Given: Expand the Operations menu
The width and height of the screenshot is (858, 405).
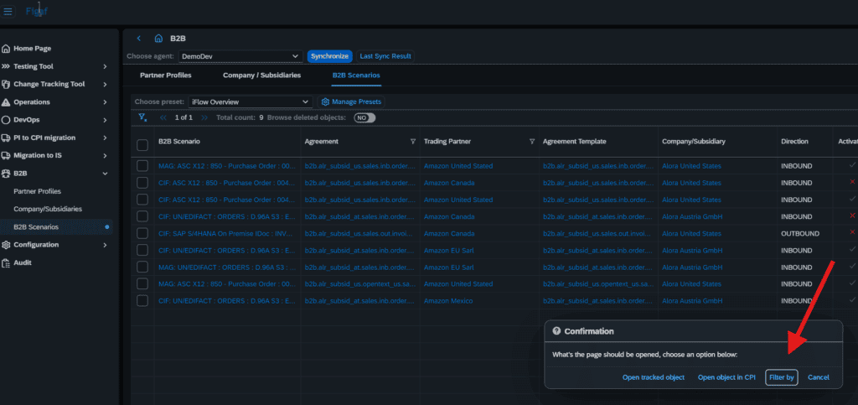Looking at the screenshot, I should coord(105,102).
